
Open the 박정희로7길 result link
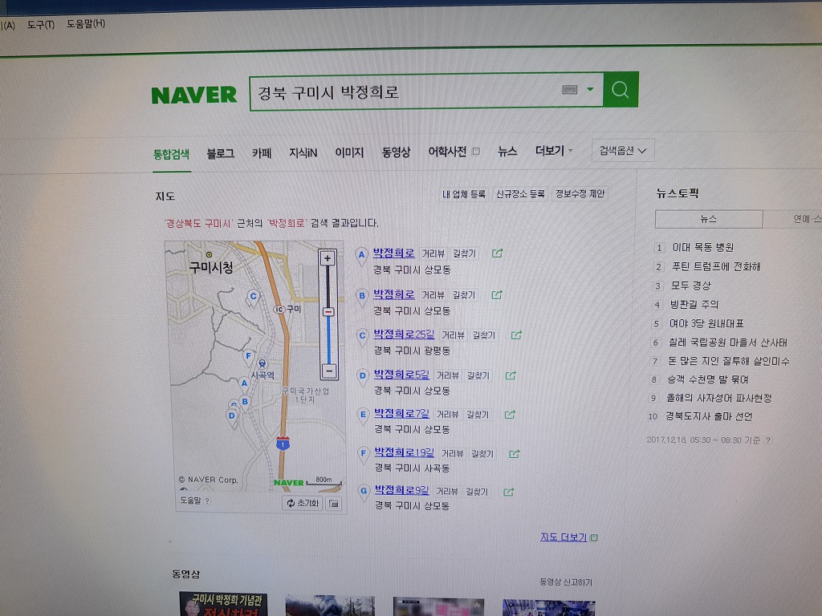point(401,413)
